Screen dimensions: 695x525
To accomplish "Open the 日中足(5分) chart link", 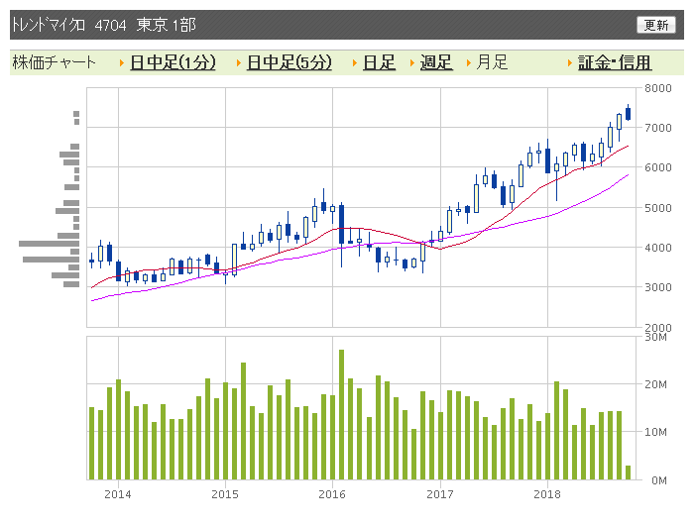I will pos(289,62).
